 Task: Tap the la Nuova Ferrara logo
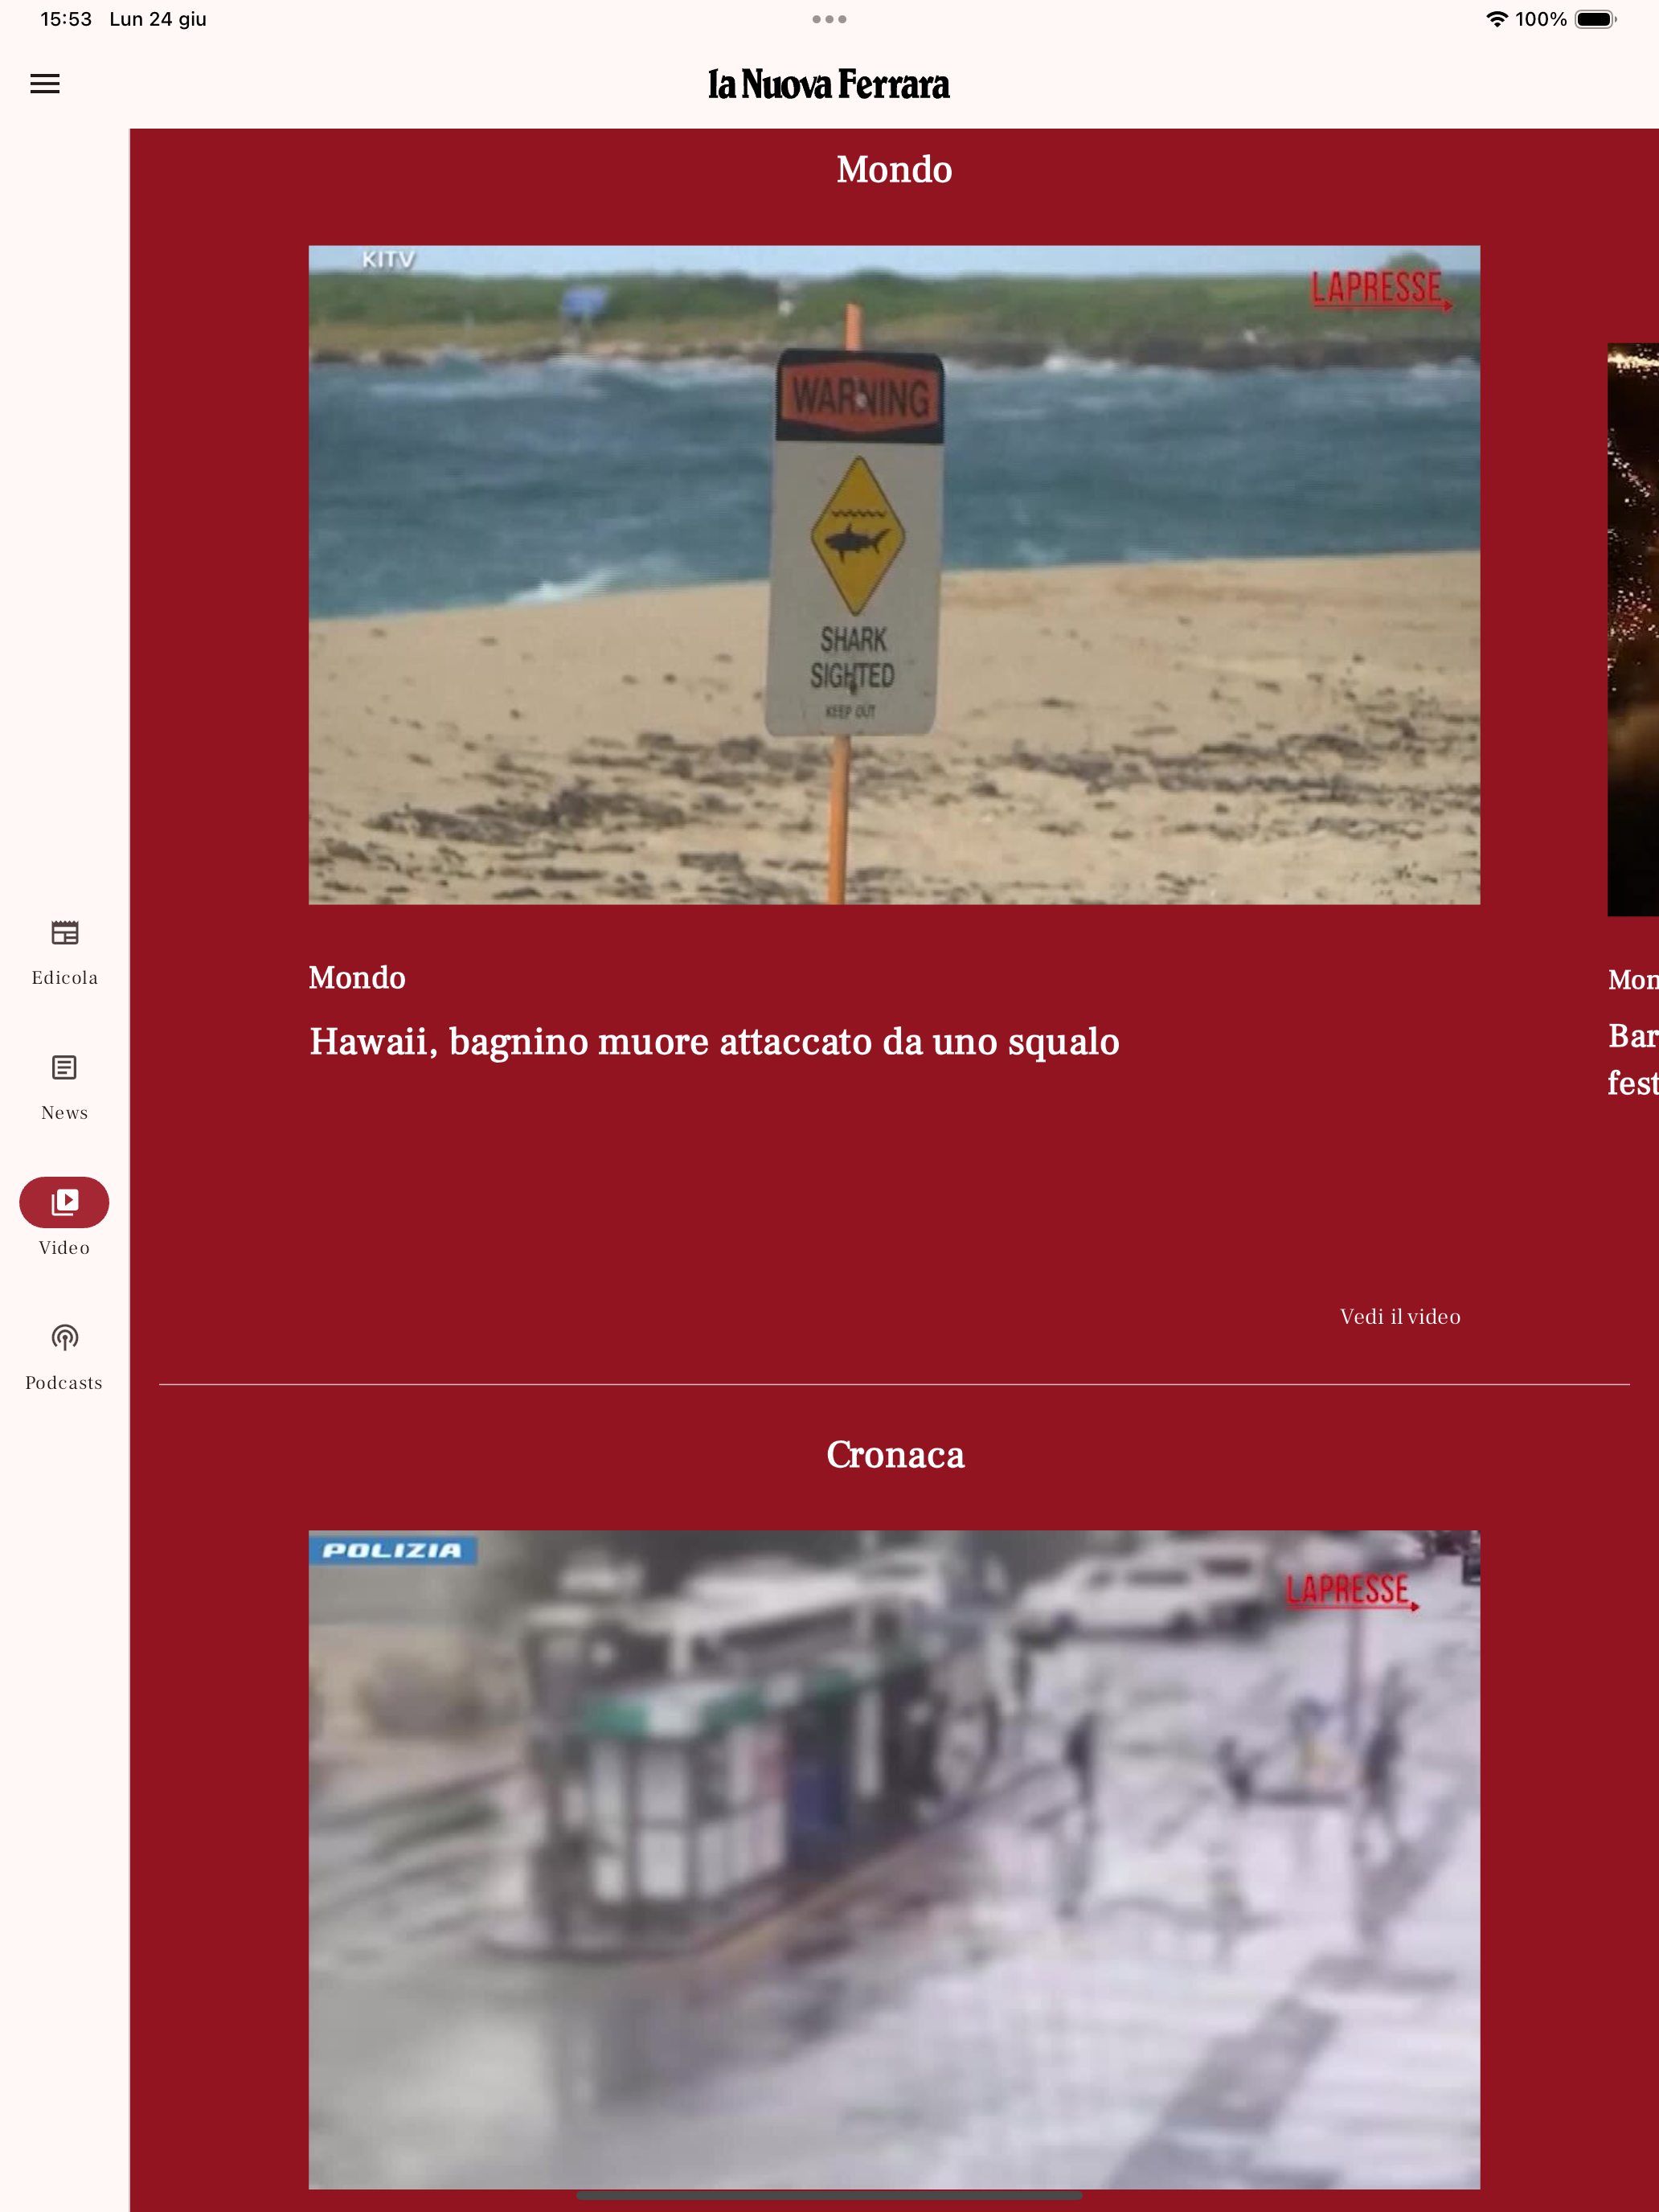tap(829, 85)
